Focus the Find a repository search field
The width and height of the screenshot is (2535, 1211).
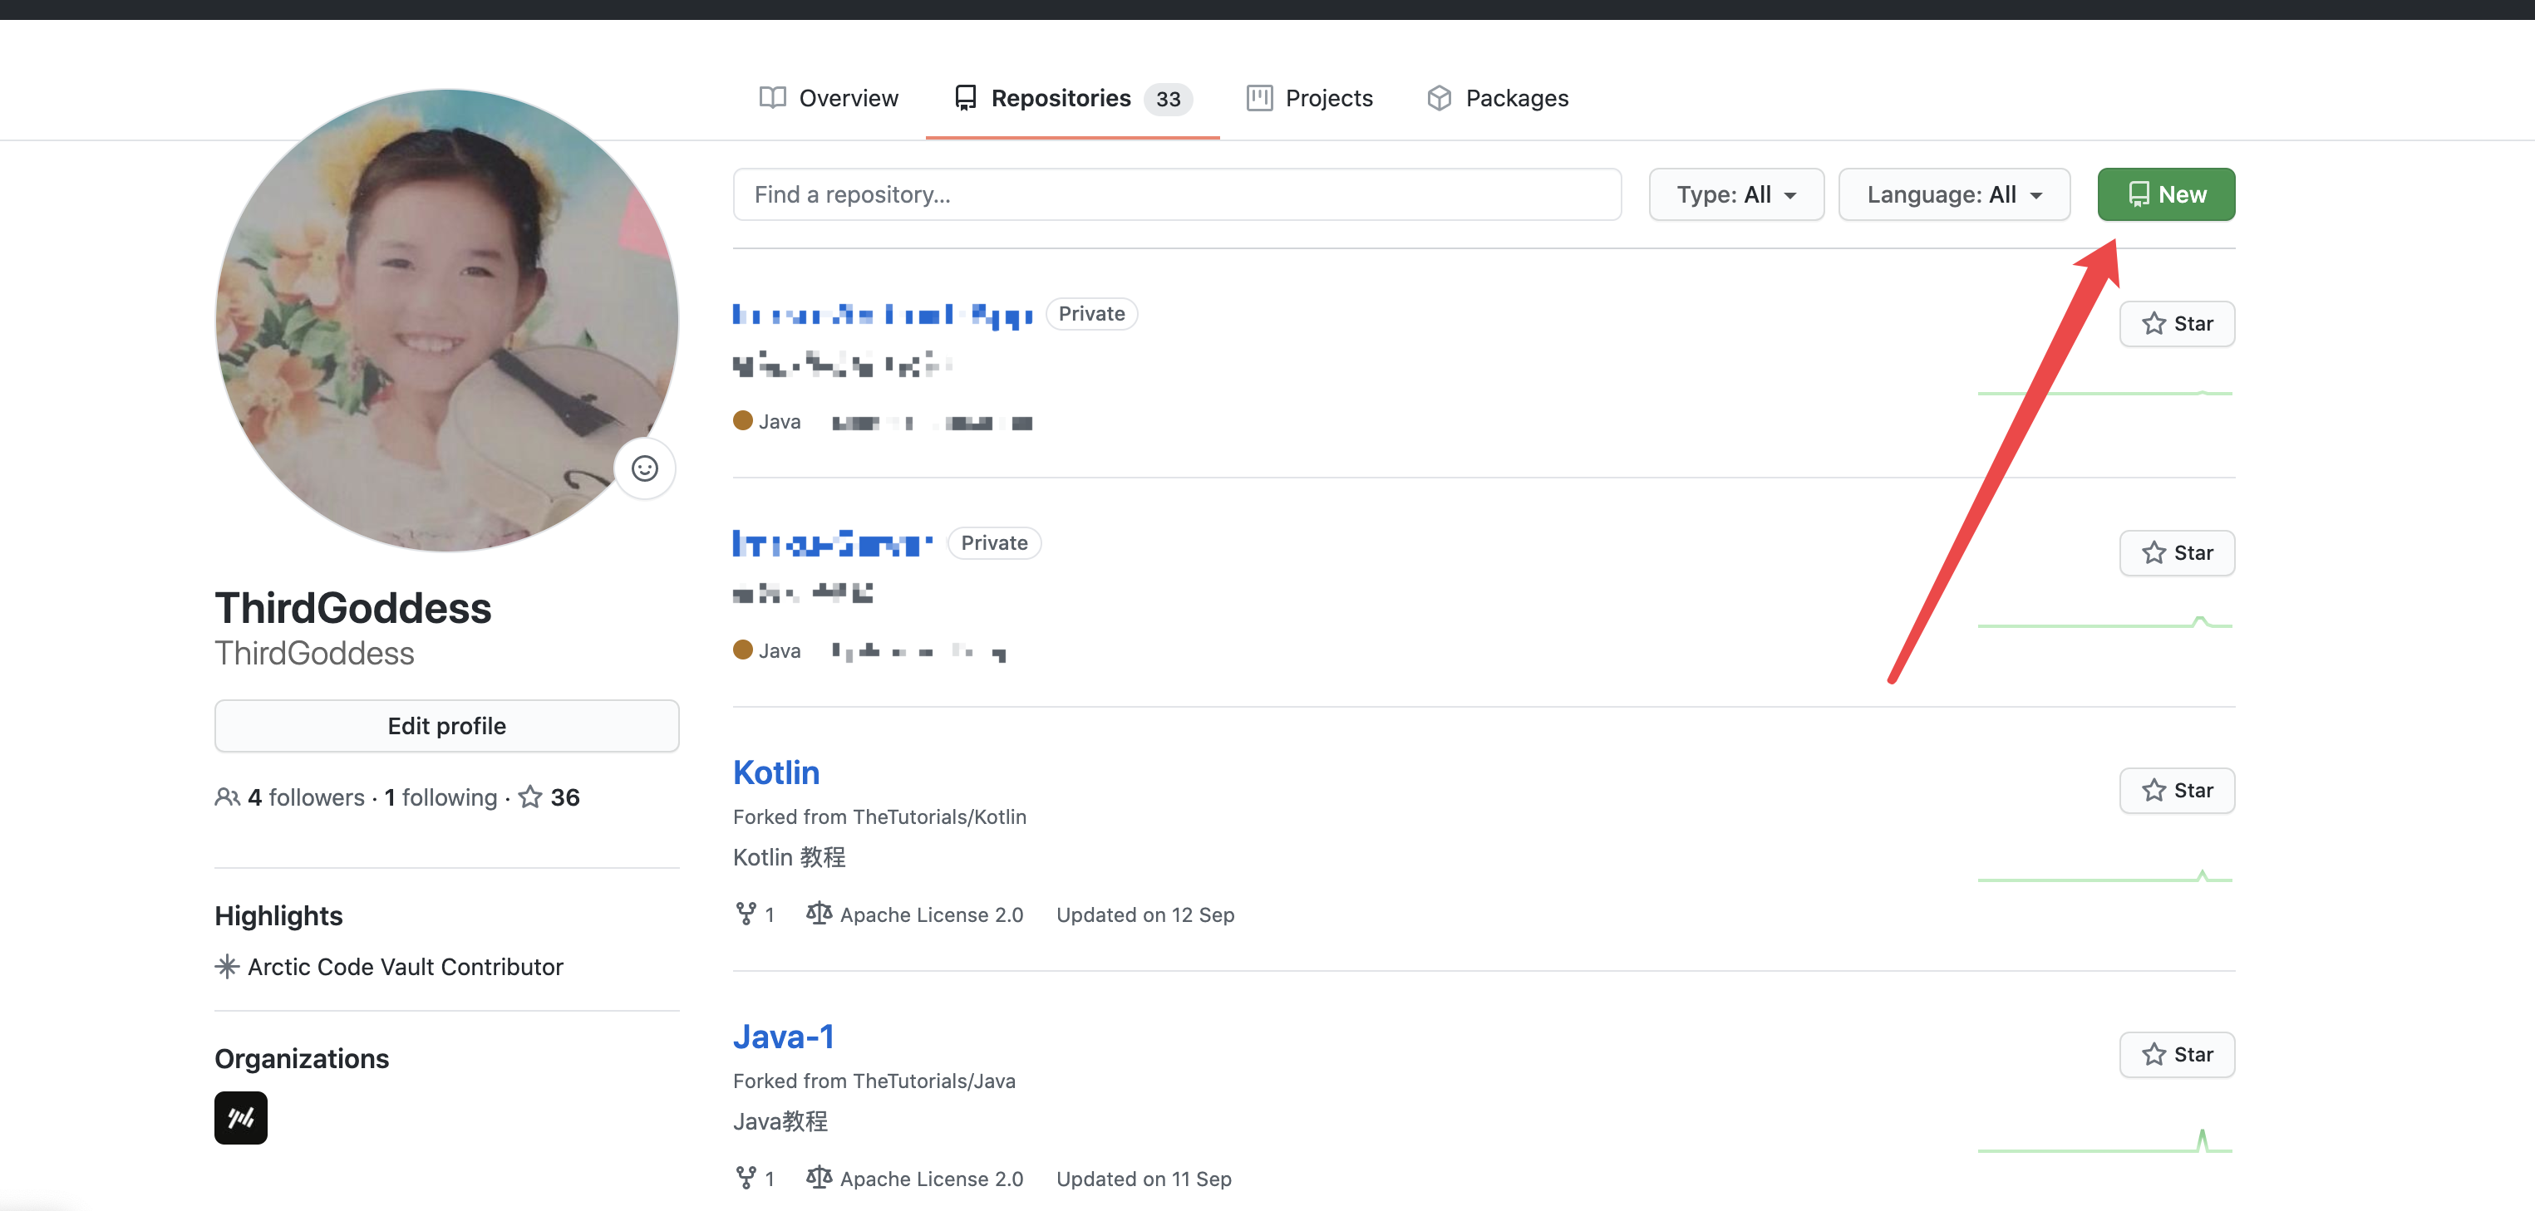click(1176, 195)
